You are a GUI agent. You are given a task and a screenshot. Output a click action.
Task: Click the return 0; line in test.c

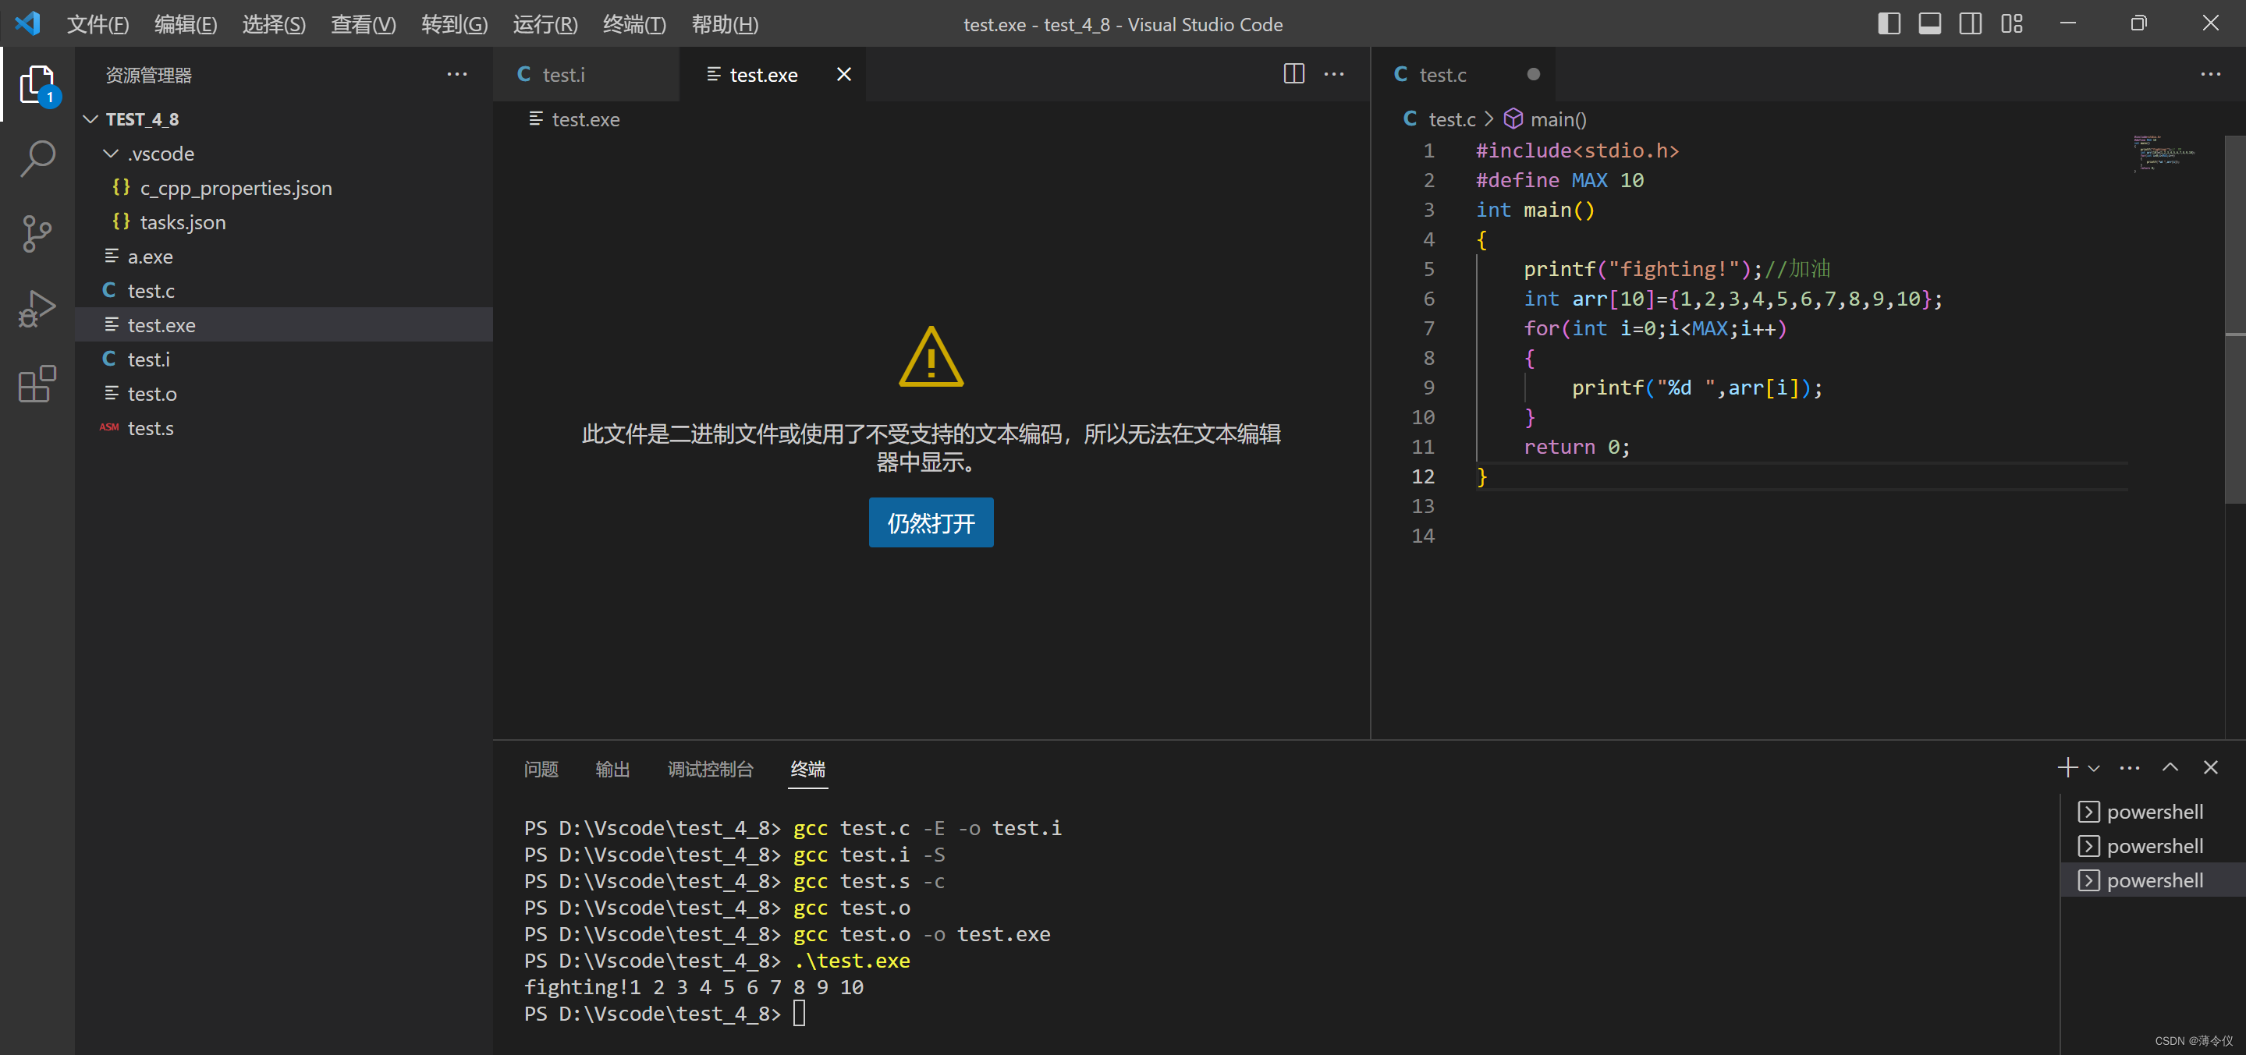(x=1577, y=447)
